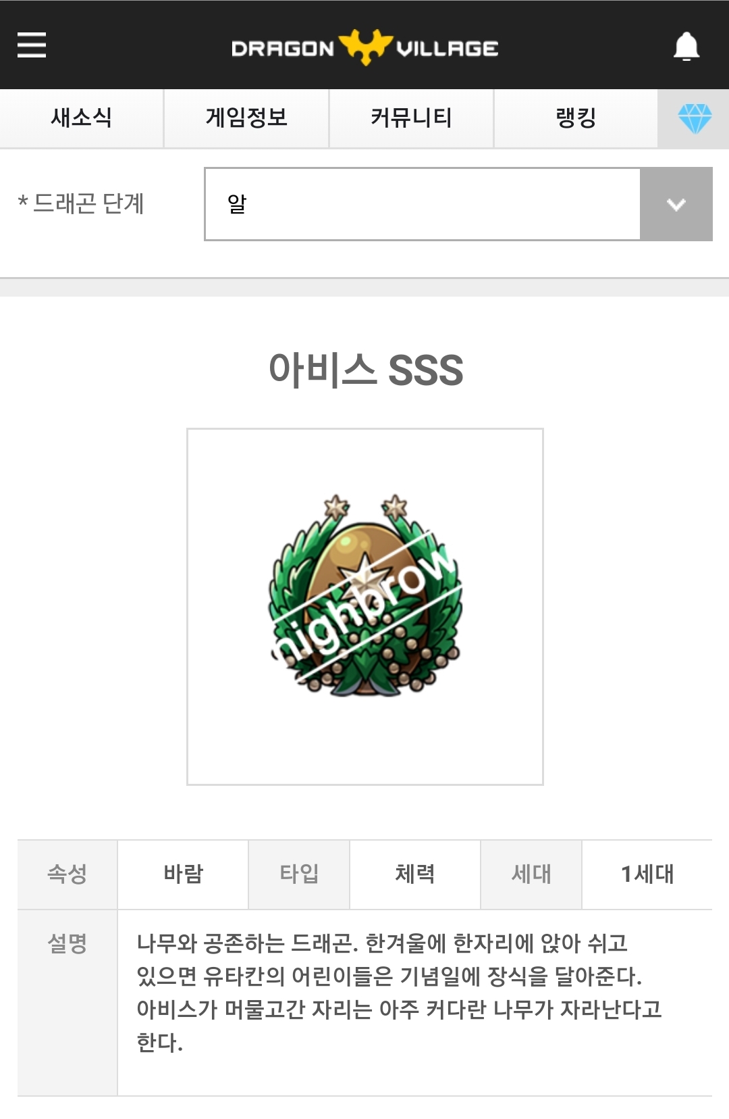Open the hamburger menu
Viewport: 729px width, 1119px height.
pos(32,45)
